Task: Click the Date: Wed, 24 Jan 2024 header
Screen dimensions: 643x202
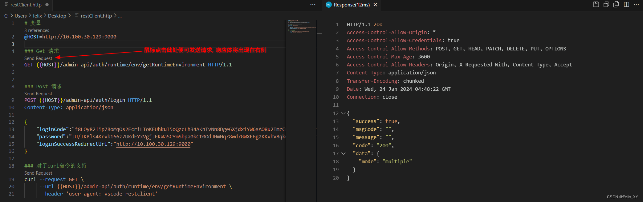Action: click(x=398, y=89)
